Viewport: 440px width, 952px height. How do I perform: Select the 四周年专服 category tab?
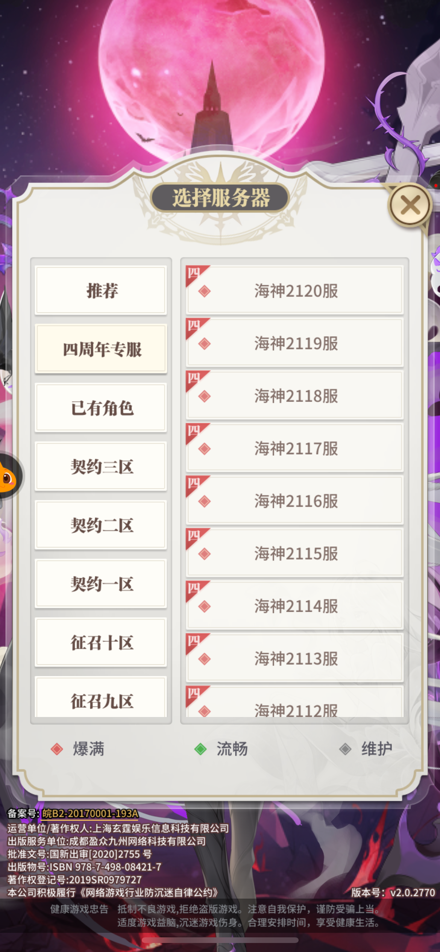pos(101,349)
